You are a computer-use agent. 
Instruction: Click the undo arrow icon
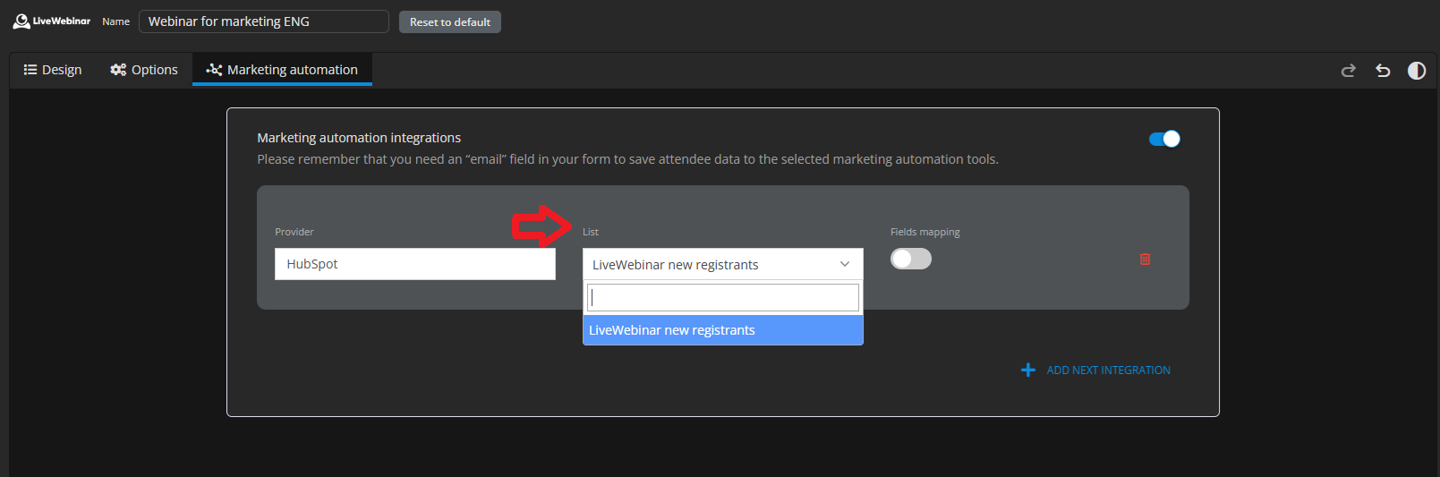1383,71
